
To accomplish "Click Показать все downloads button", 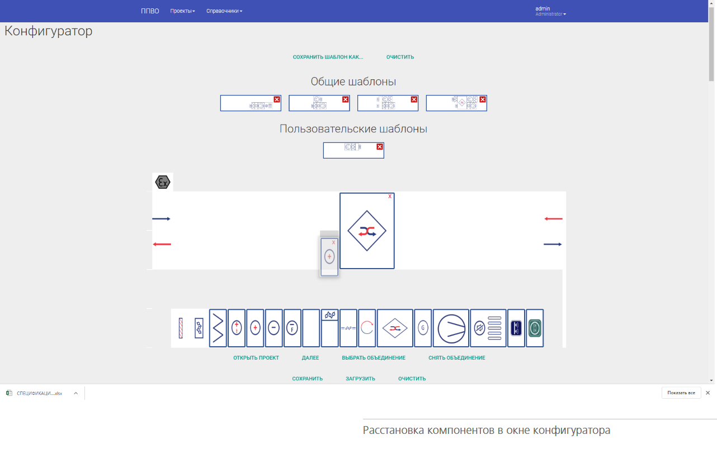I will coord(681,393).
